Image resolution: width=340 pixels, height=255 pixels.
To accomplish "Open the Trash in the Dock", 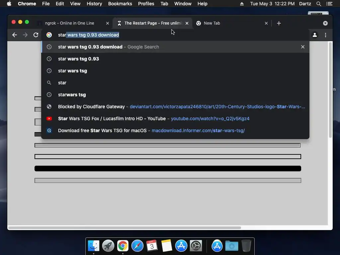I will point(246,246).
